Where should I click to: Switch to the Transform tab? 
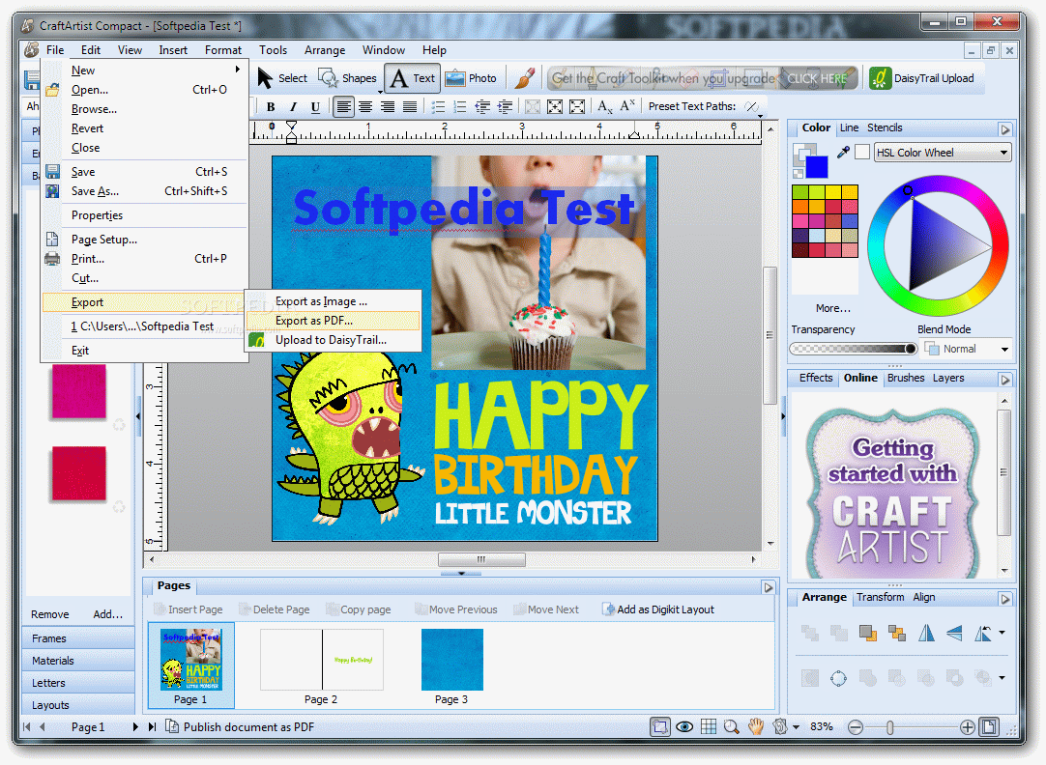(x=880, y=597)
